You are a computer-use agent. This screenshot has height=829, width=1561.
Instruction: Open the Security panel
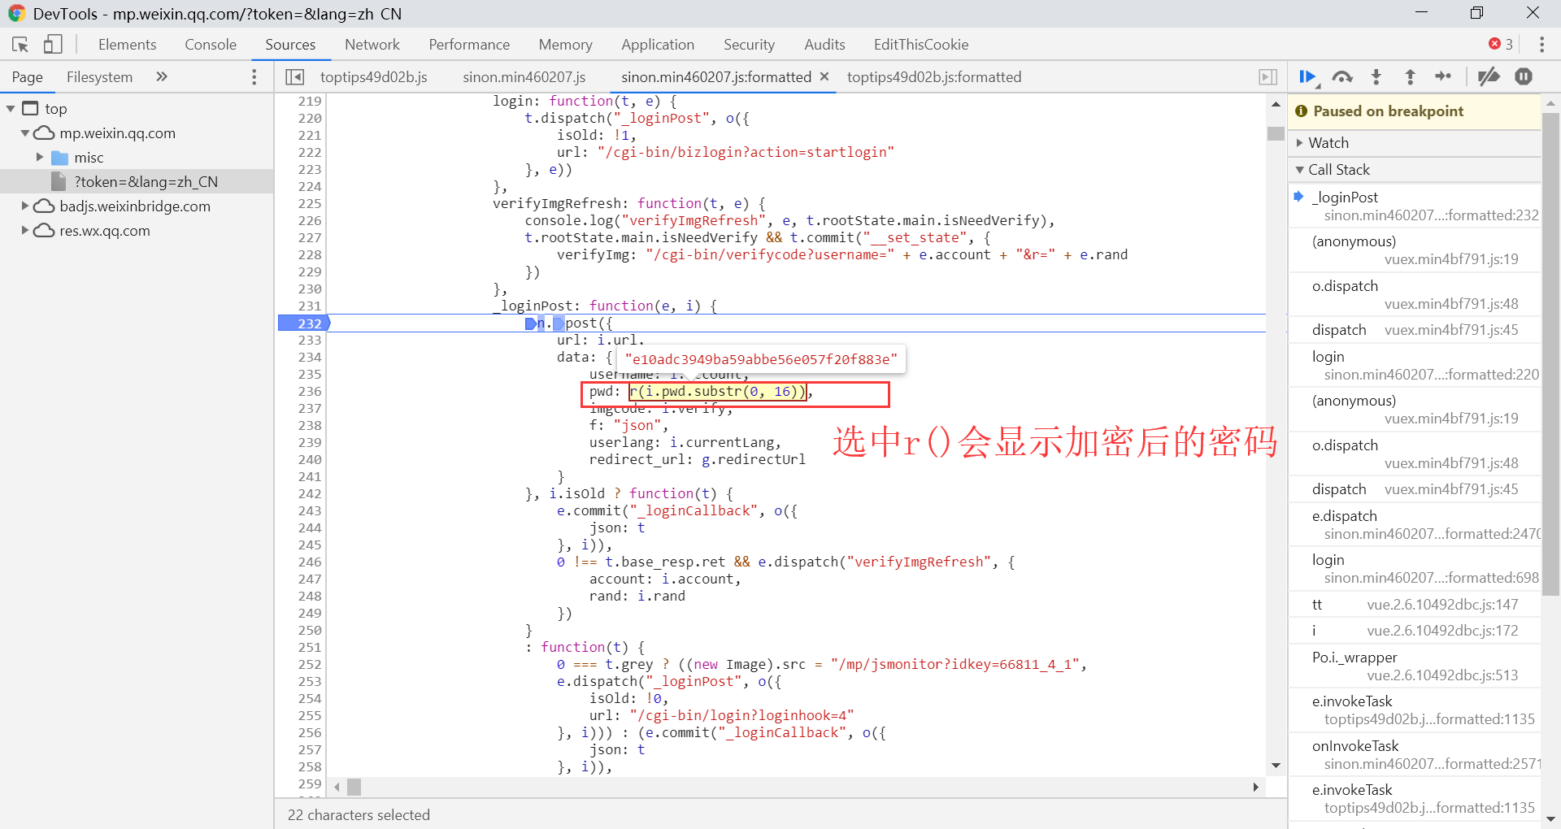[749, 45]
